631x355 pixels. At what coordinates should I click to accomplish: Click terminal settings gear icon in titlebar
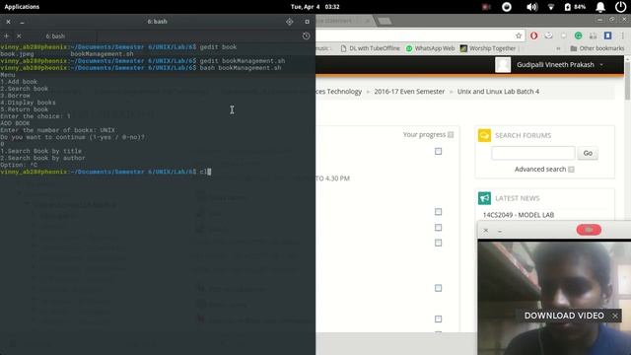[289, 22]
